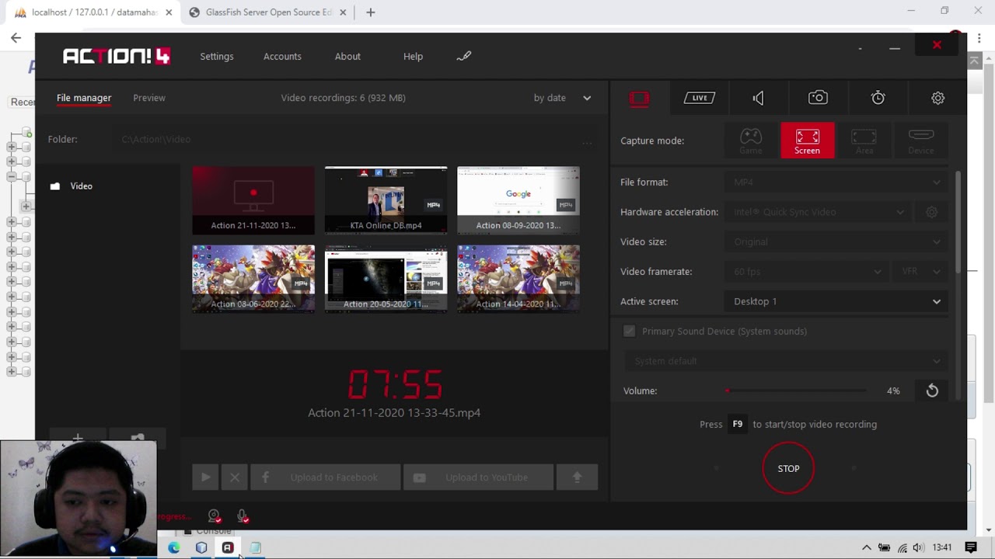Open Hardware acceleration dropdown

pyautogui.click(x=820, y=212)
